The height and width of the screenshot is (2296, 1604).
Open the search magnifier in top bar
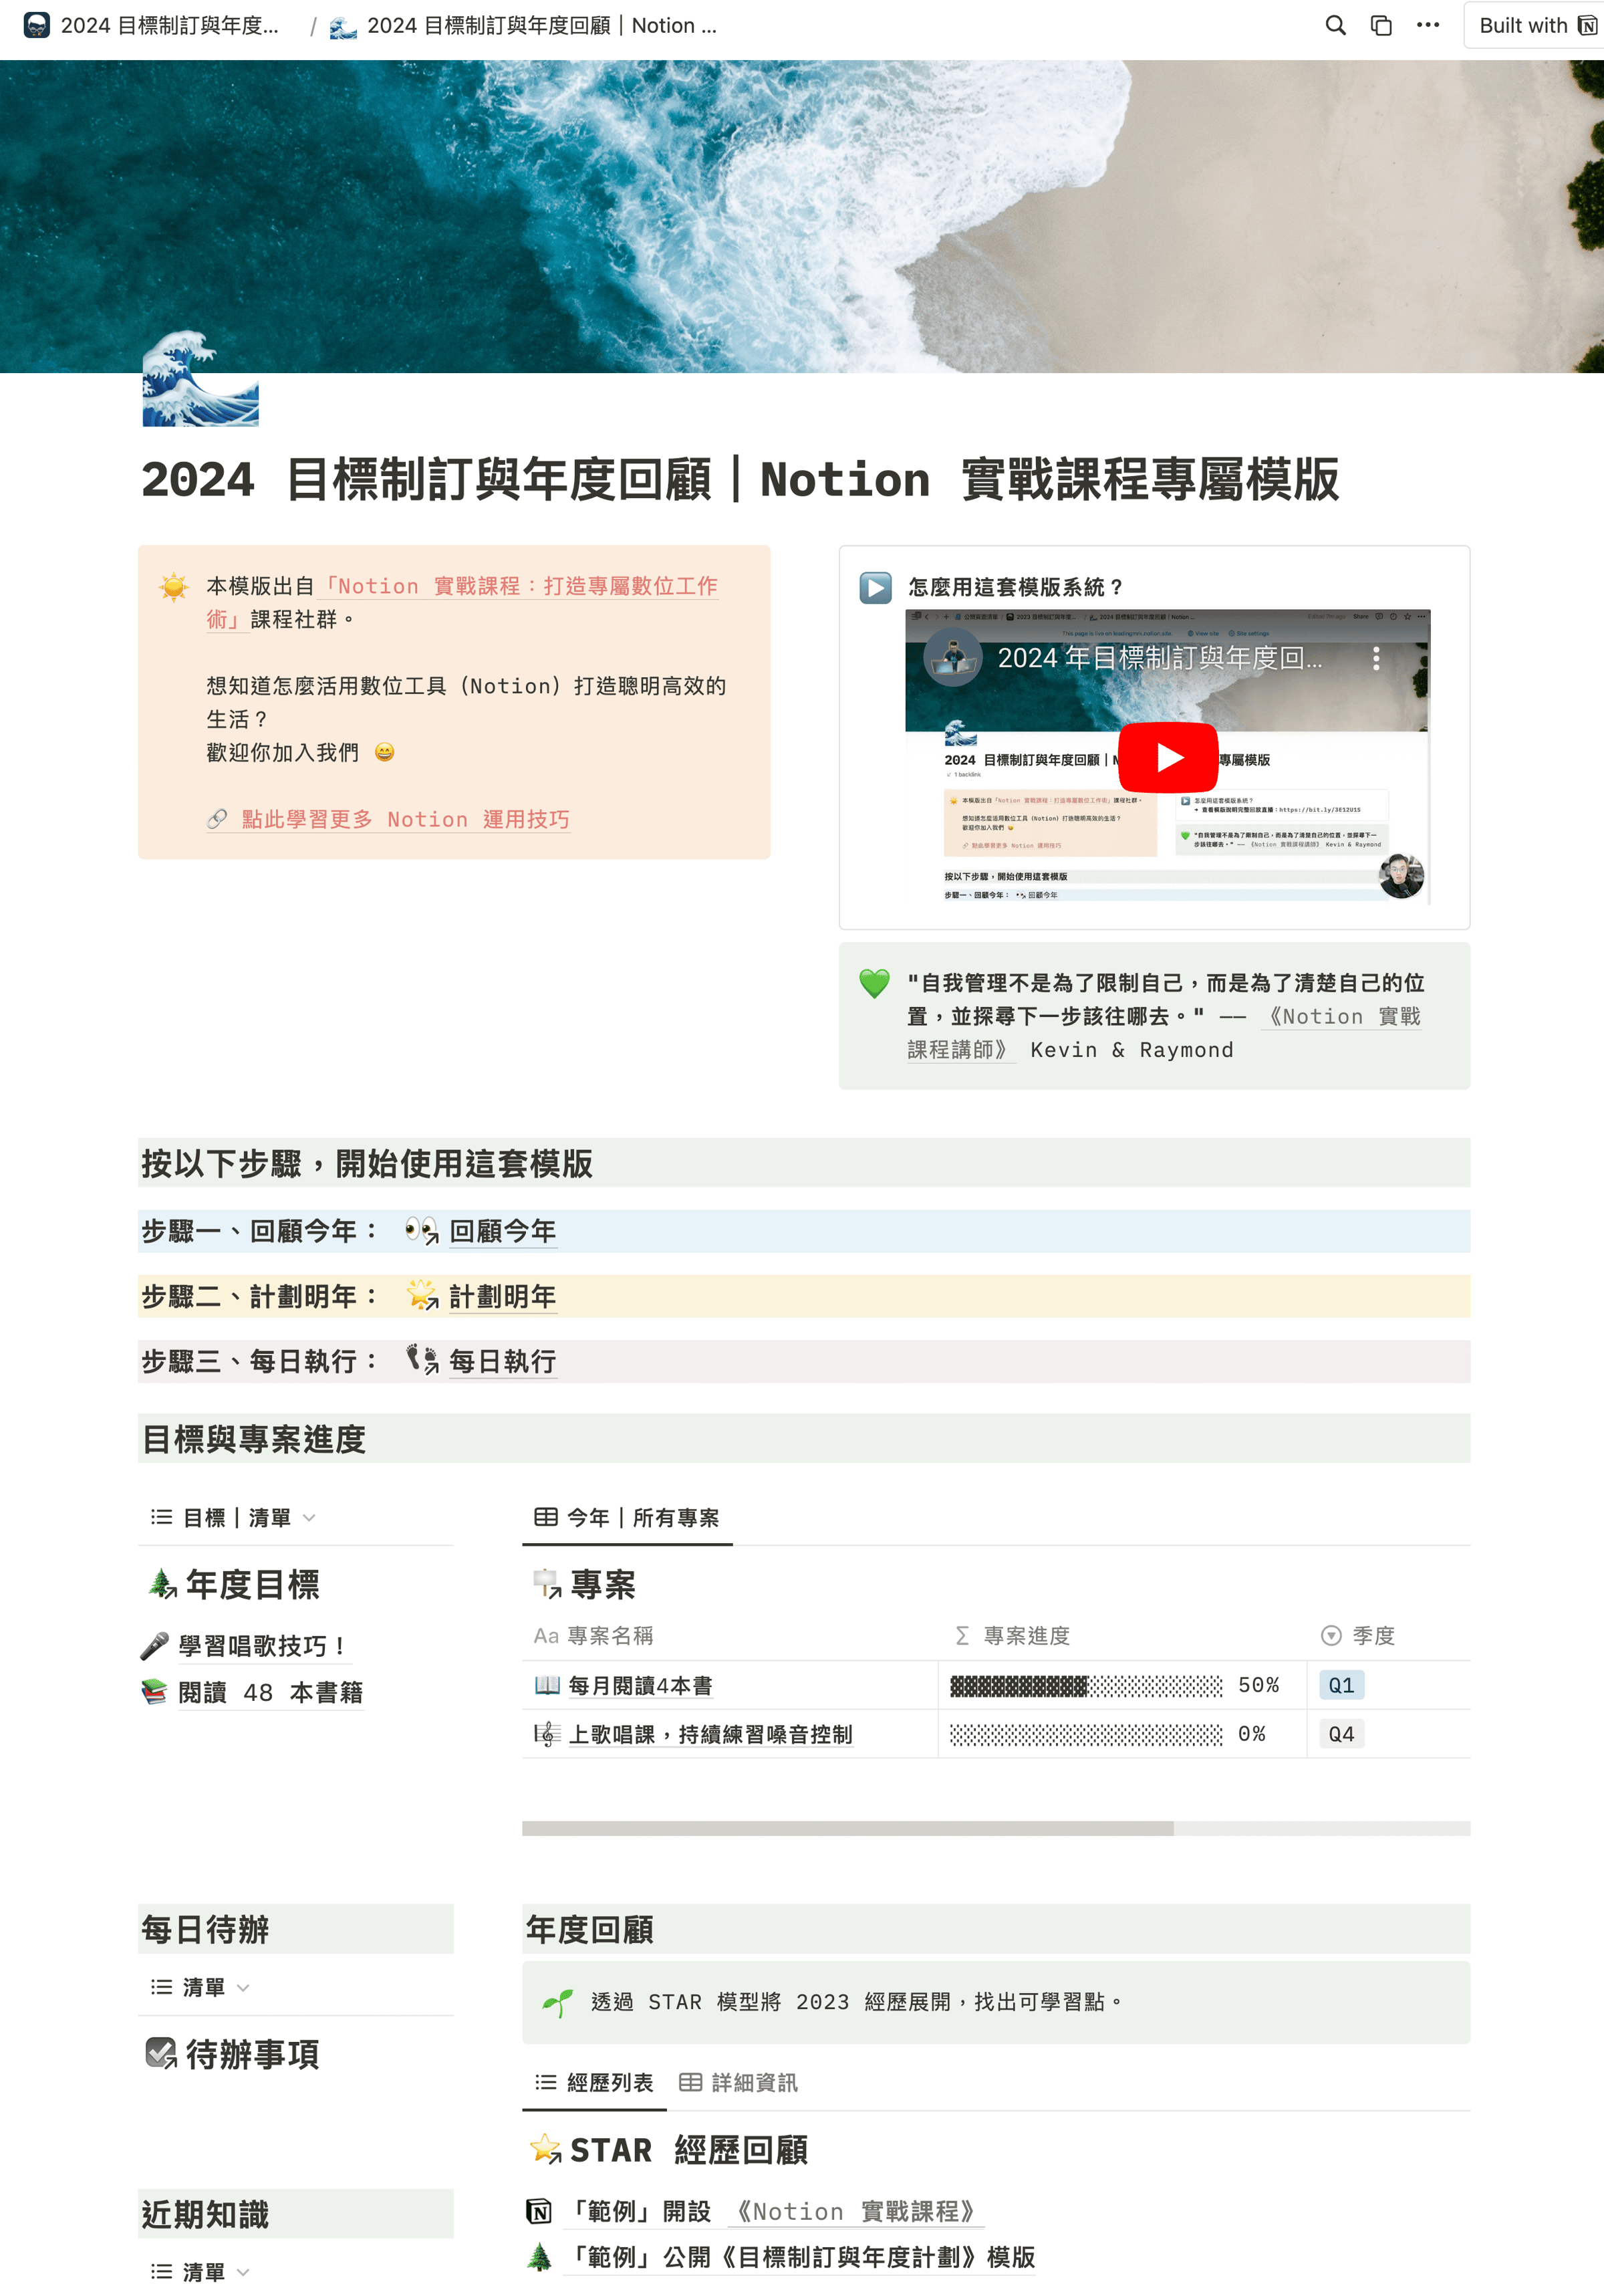pyautogui.click(x=1335, y=26)
